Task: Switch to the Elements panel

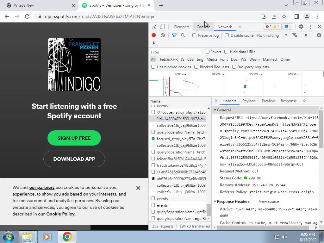Action: click(182, 27)
